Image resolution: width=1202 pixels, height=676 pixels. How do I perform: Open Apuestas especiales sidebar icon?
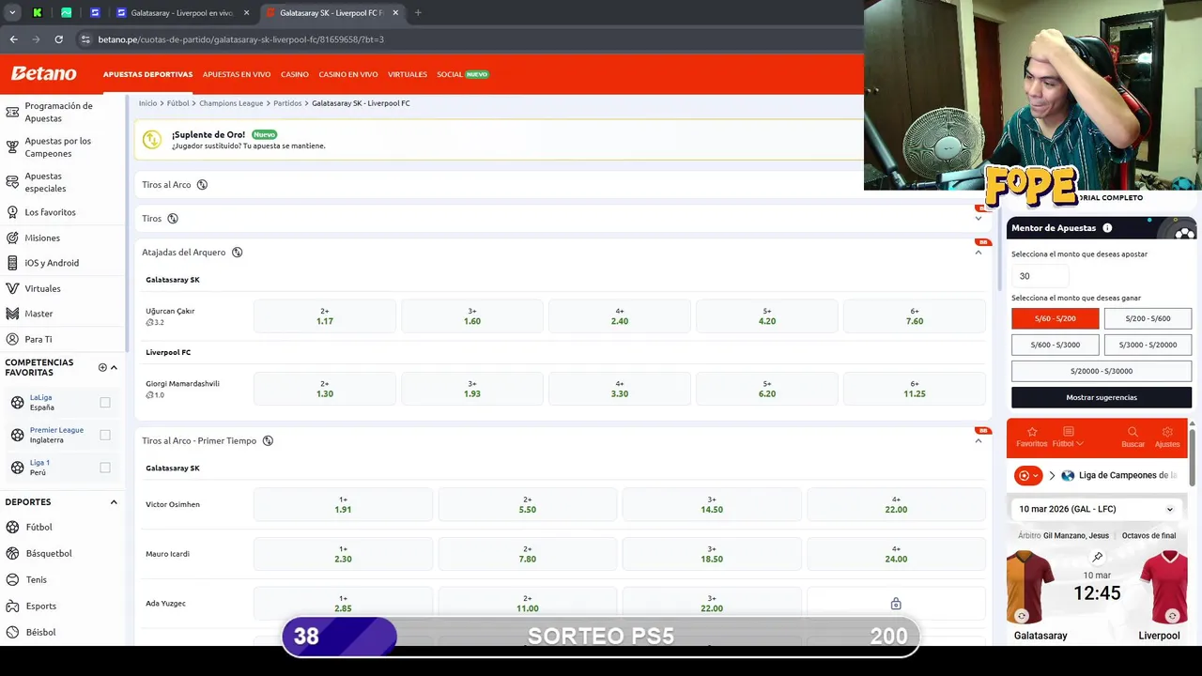click(x=12, y=182)
